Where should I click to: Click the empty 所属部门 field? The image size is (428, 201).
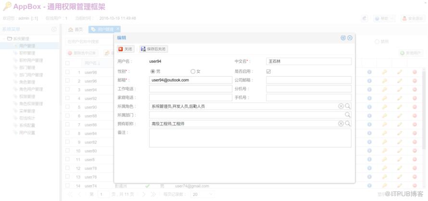(250, 115)
